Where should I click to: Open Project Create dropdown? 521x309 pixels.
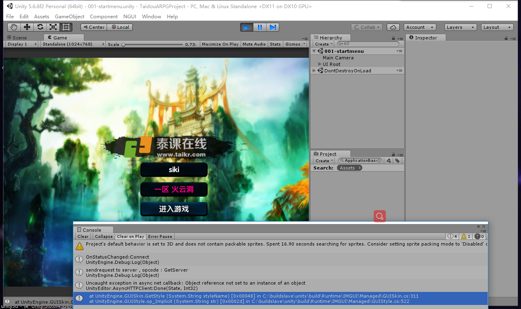(324, 161)
